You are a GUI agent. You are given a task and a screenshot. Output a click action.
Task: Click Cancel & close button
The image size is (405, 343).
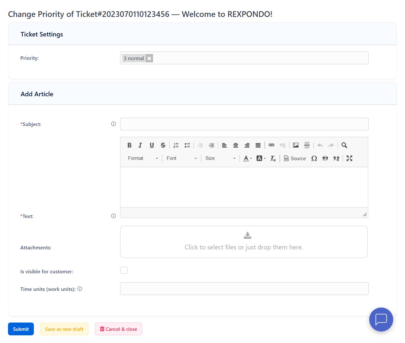tap(118, 329)
